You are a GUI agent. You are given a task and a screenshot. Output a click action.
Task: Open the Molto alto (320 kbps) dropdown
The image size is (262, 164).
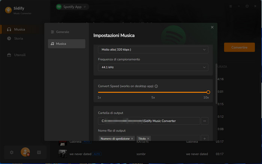153,50
